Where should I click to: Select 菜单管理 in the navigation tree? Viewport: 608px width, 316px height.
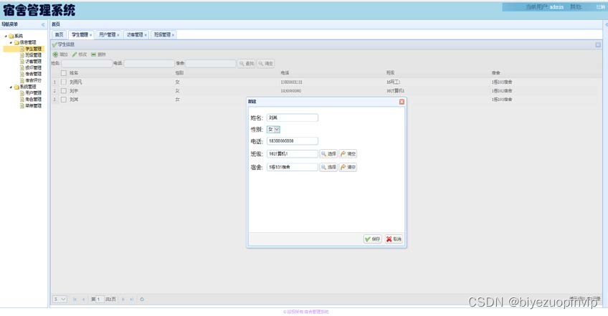(x=34, y=105)
